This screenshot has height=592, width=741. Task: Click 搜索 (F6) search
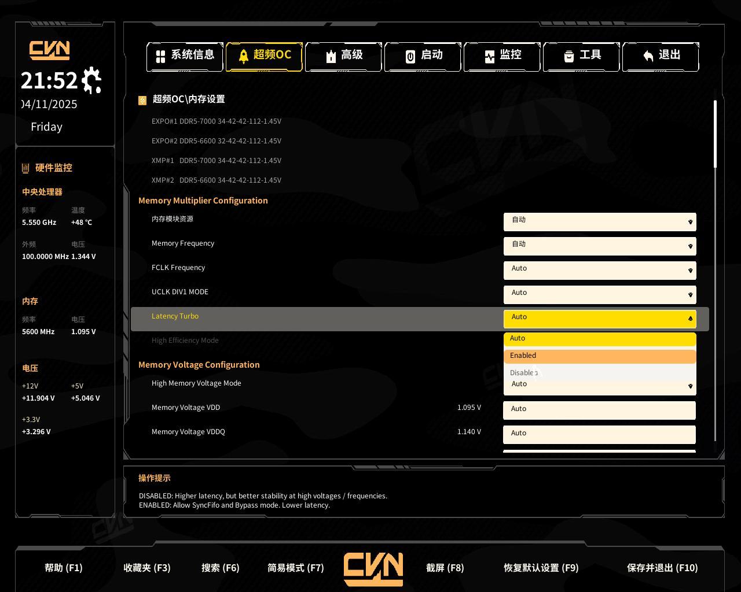(221, 568)
